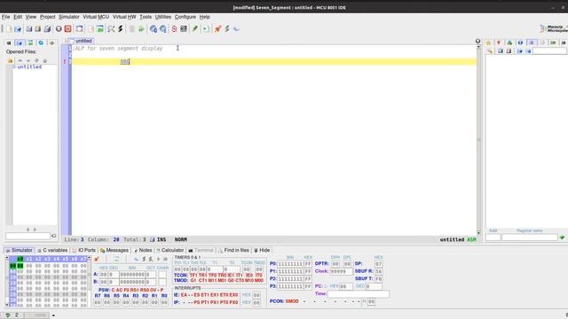
Task: Click the INS mode status indicator
Action: point(162,239)
